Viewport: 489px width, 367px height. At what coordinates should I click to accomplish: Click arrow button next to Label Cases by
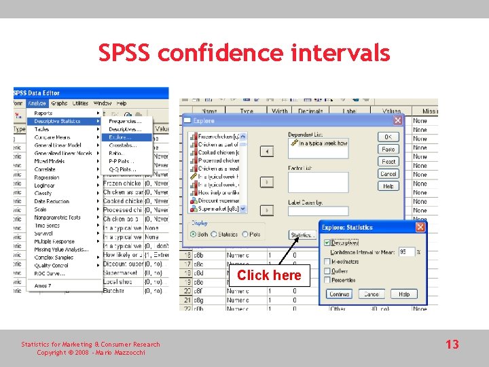267,210
